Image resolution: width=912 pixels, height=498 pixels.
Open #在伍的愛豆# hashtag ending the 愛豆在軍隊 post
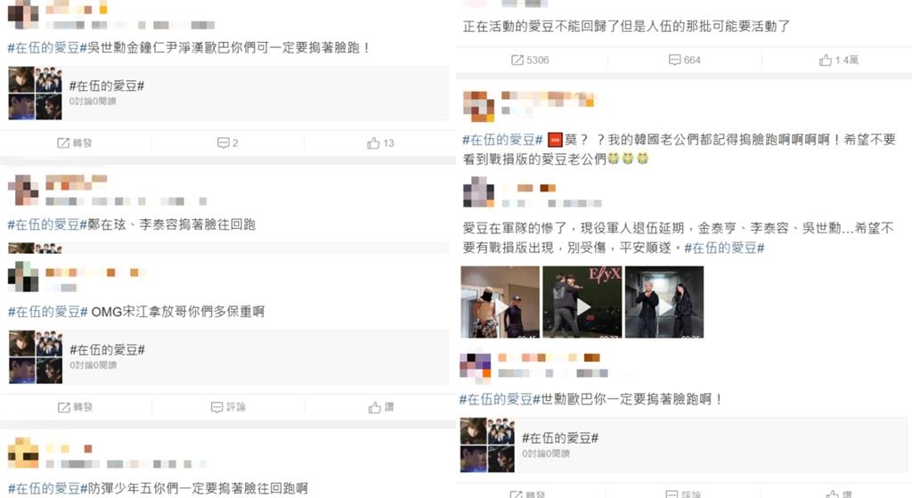724,248
